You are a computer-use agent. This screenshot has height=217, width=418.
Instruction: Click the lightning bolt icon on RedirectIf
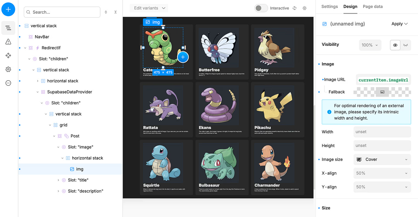(37, 48)
